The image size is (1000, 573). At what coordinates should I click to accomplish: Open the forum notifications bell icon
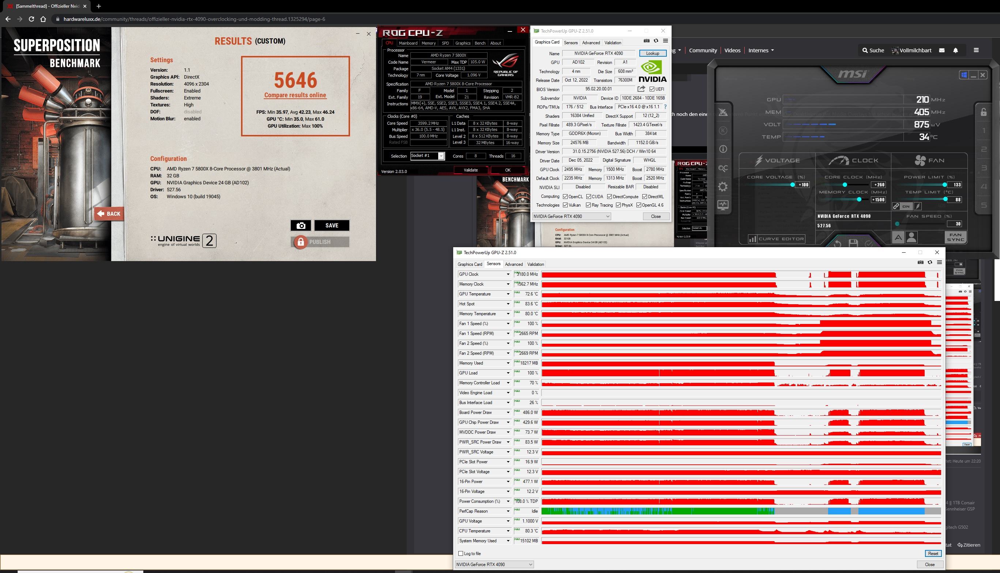[x=955, y=50]
